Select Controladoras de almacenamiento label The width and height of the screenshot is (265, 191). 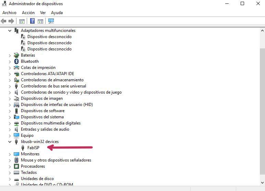coord(52,80)
